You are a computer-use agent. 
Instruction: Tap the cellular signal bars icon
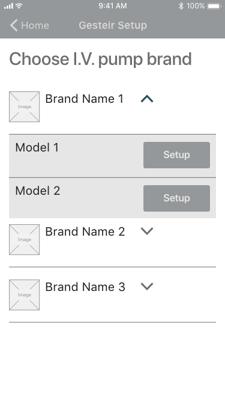[8, 6]
